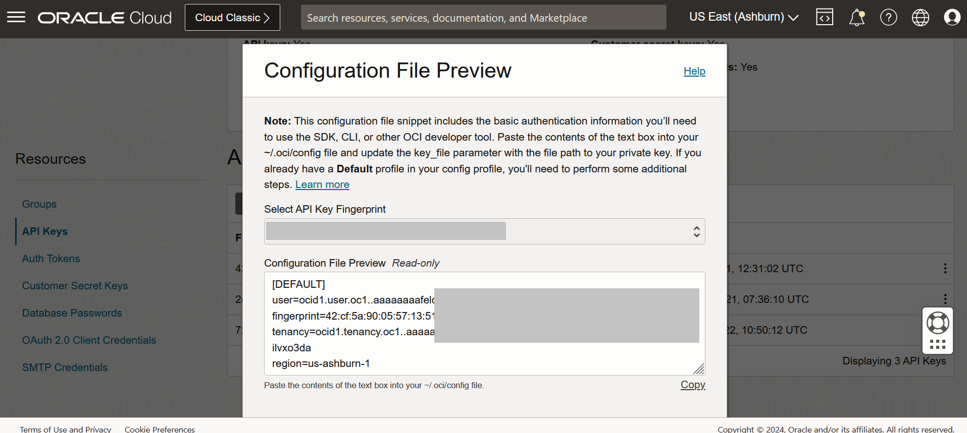Open Terms of Use and Privacy link
The height and width of the screenshot is (433, 967).
[66, 429]
